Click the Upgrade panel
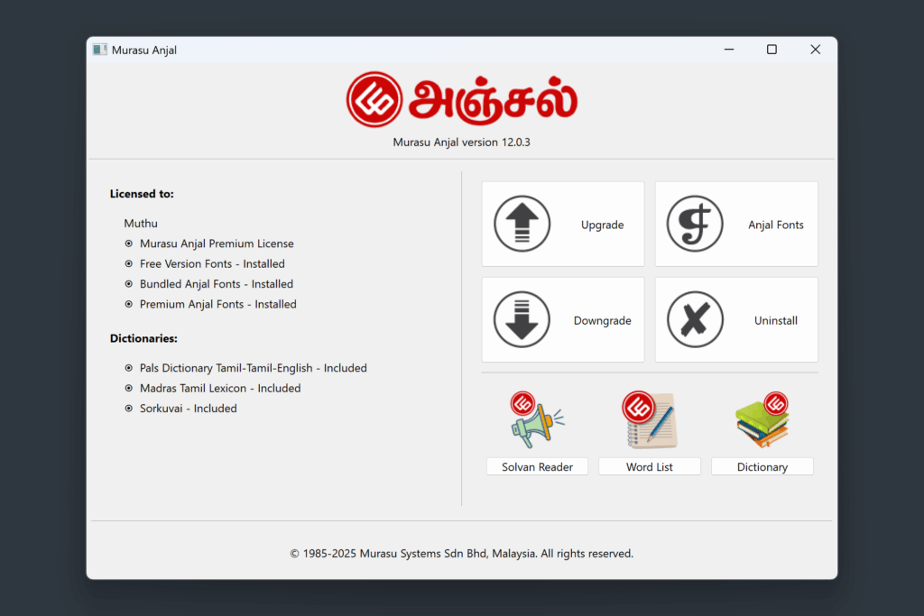Screen dimensions: 924x616 click(563, 224)
